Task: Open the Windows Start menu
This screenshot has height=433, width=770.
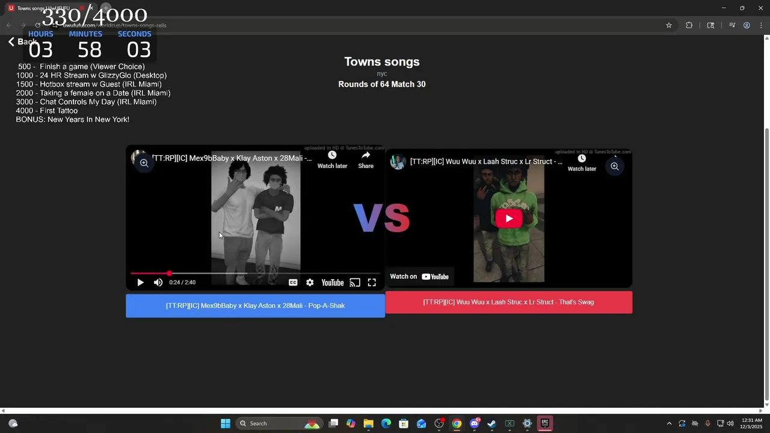Action: [226, 423]
